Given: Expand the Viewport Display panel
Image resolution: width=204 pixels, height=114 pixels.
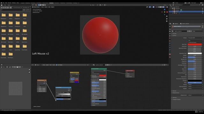Looking at the screenshot, I should (x=176, y=99).
